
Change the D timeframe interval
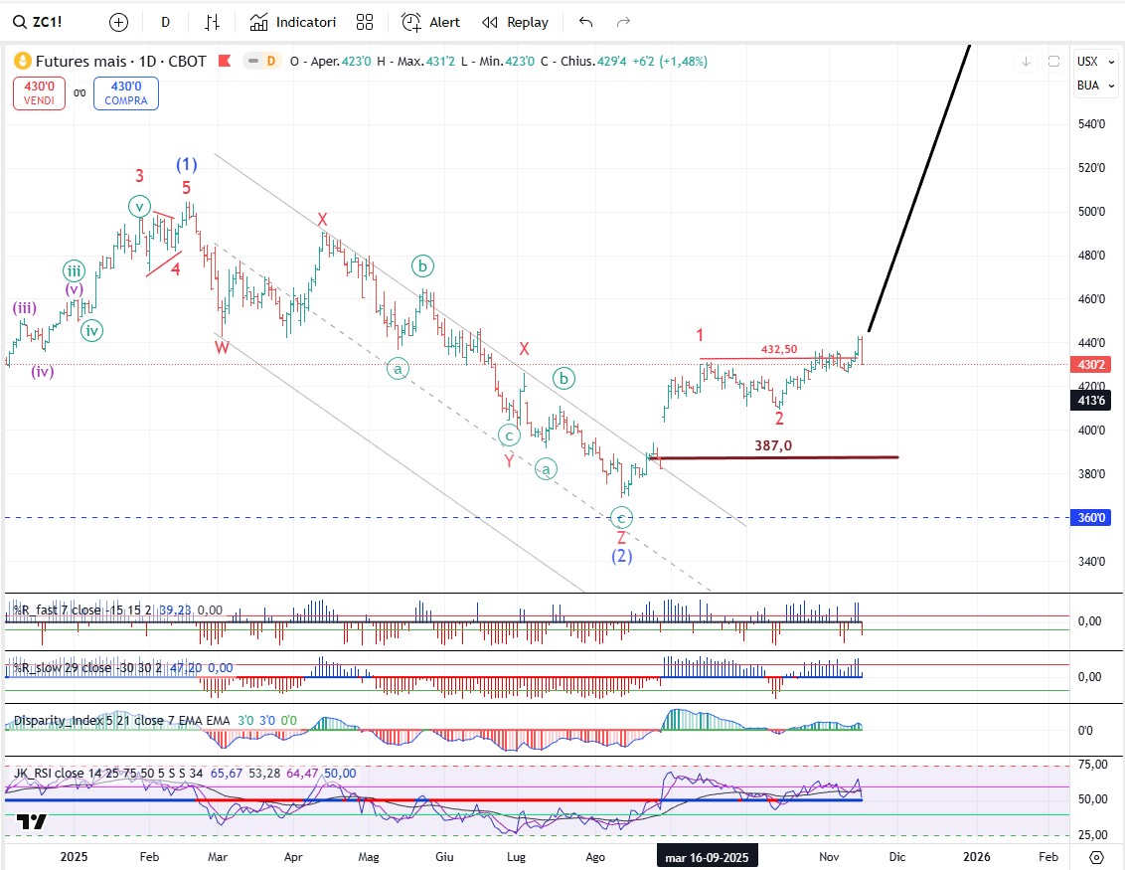coord(165,22)
